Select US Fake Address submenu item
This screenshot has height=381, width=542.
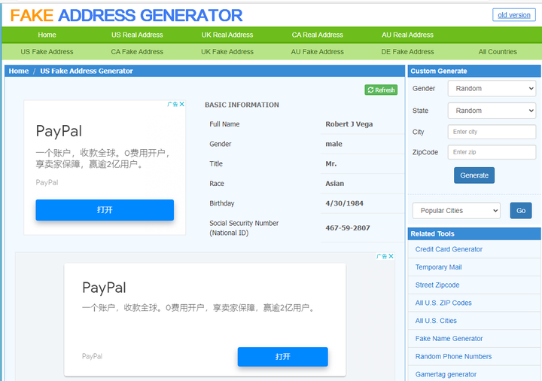pyautogui.click(x=47, y=52)
